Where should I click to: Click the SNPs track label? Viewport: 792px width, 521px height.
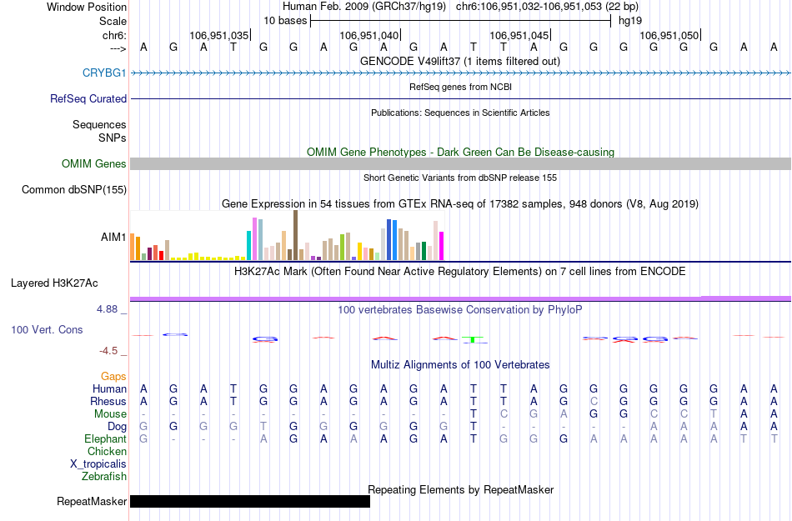[113, 138]
